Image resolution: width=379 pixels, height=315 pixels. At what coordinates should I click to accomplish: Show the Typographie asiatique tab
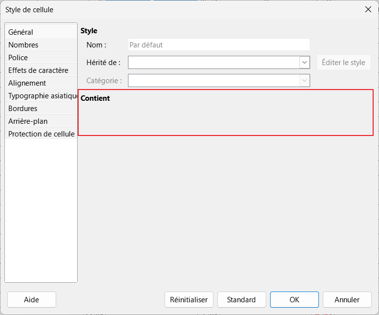42,96
